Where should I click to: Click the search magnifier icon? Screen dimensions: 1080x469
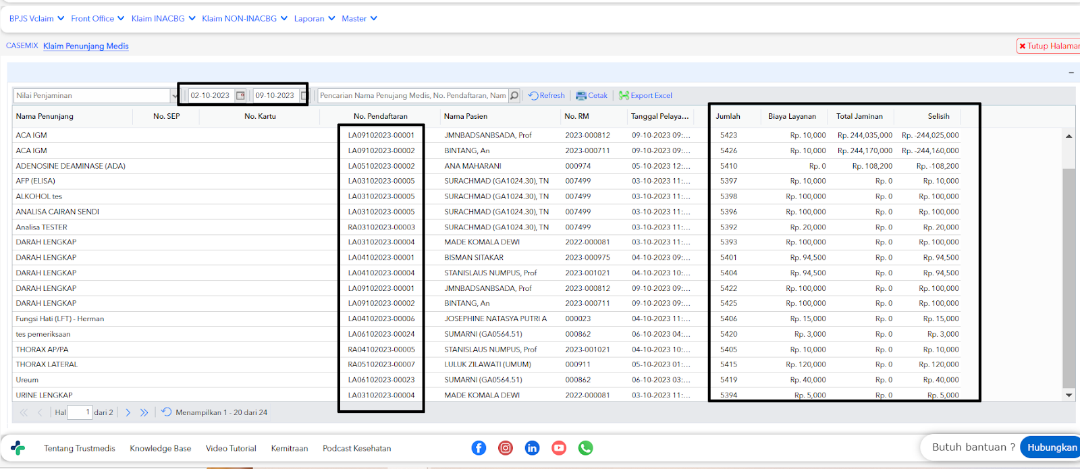coord(514,96)
